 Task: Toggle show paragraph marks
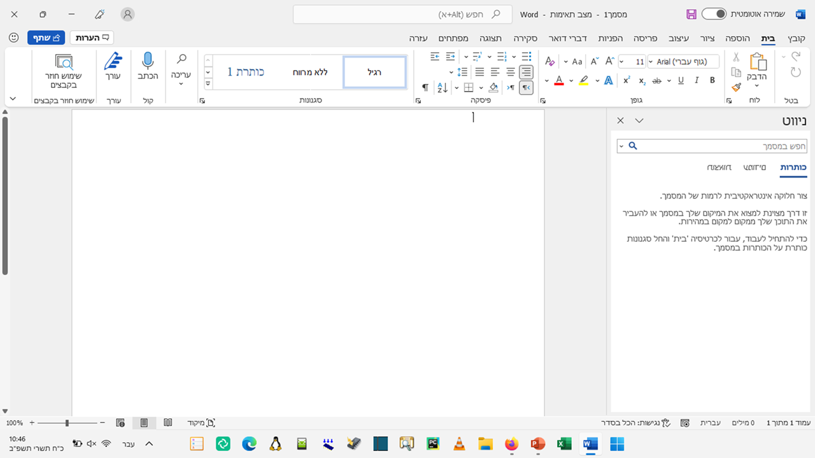pos(425,87)
